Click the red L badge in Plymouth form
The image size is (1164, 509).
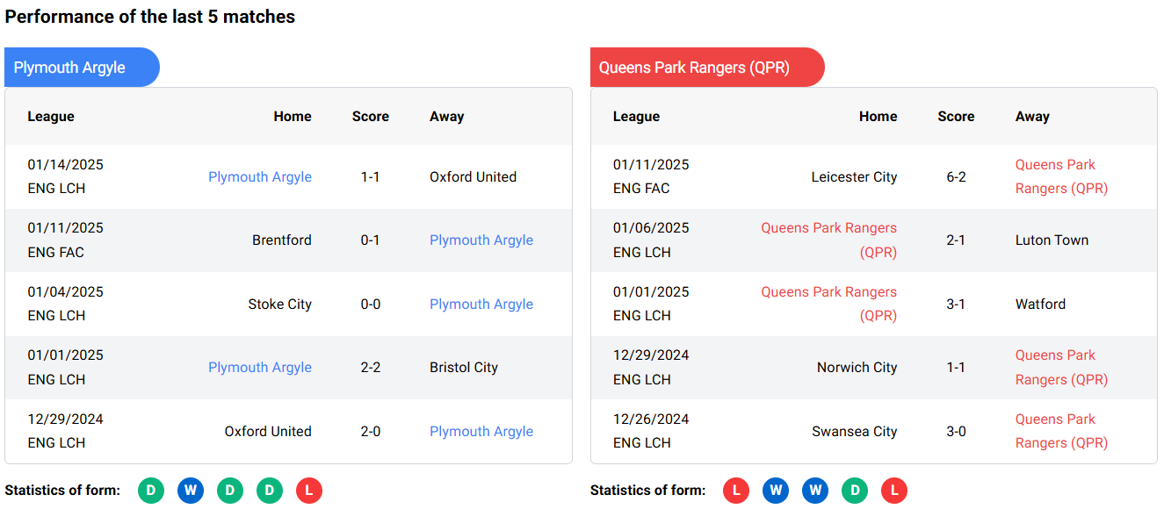309,491
